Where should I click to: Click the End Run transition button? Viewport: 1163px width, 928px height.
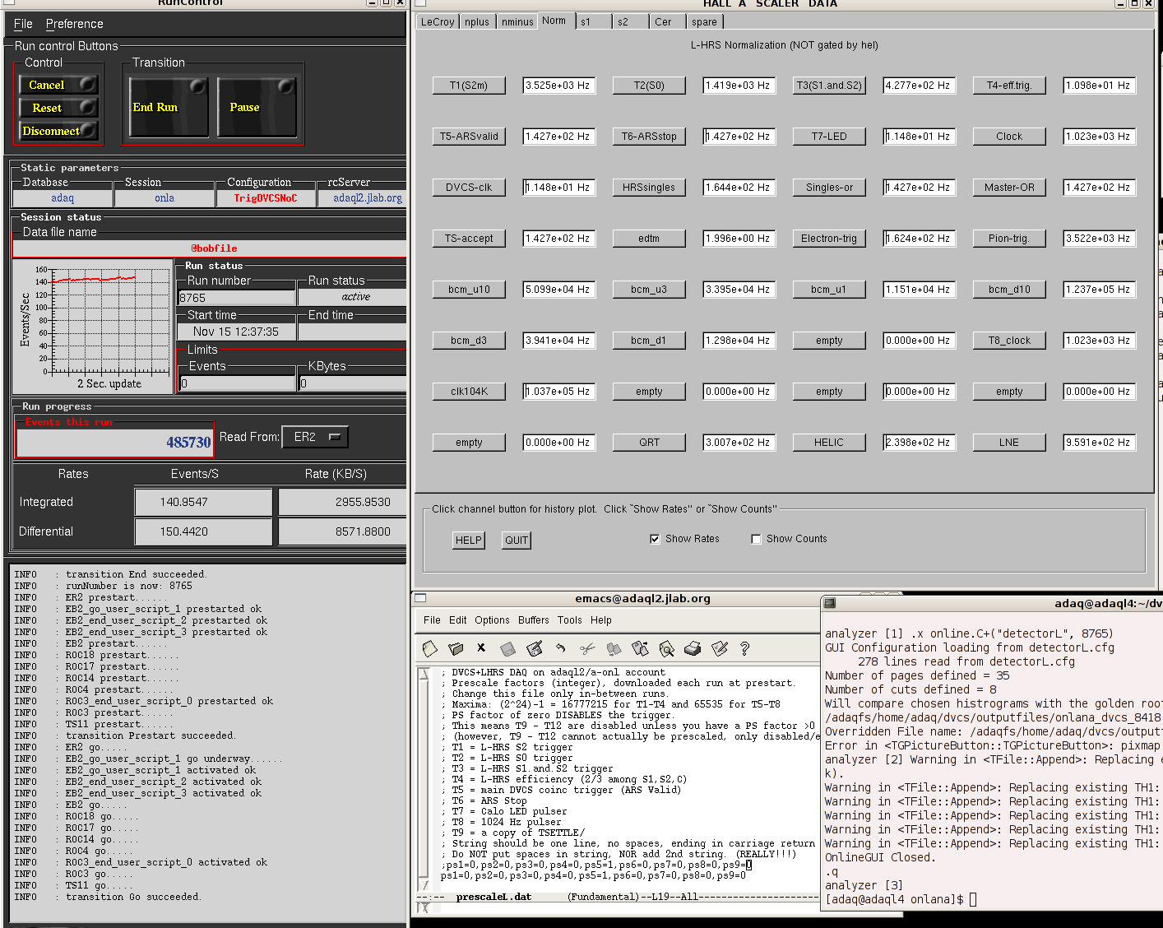[168, 107]
